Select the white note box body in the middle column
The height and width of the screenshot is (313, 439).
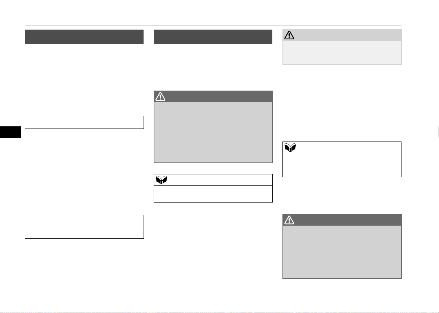click(213, 194)
